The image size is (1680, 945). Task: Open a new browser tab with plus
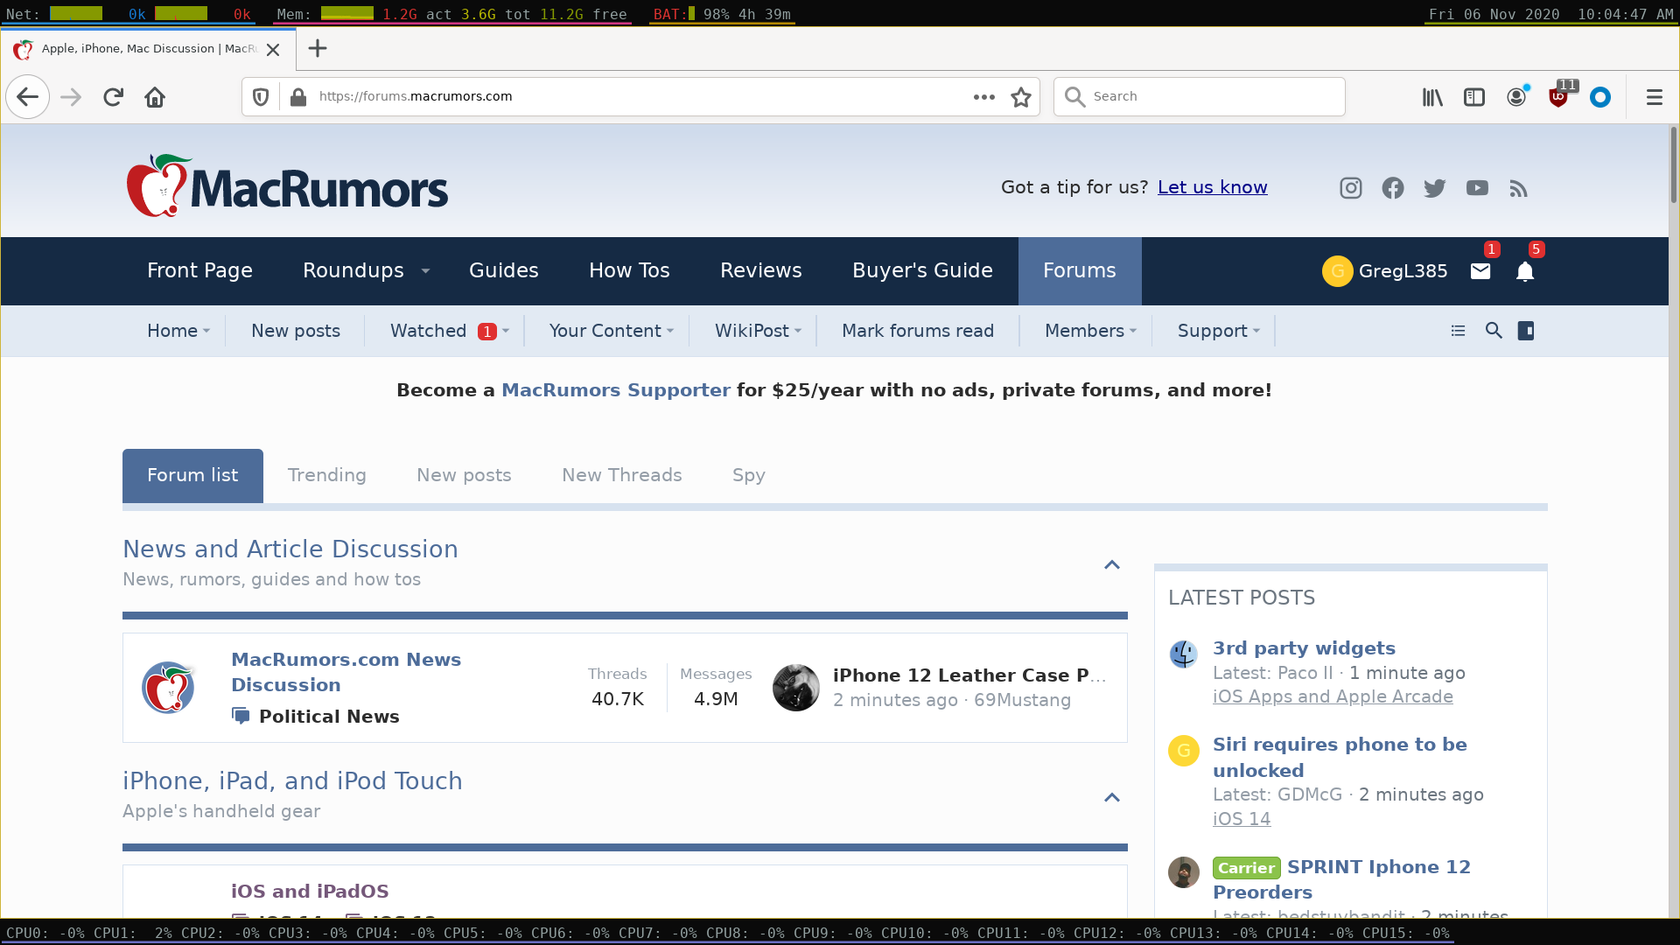coord(318,49)
